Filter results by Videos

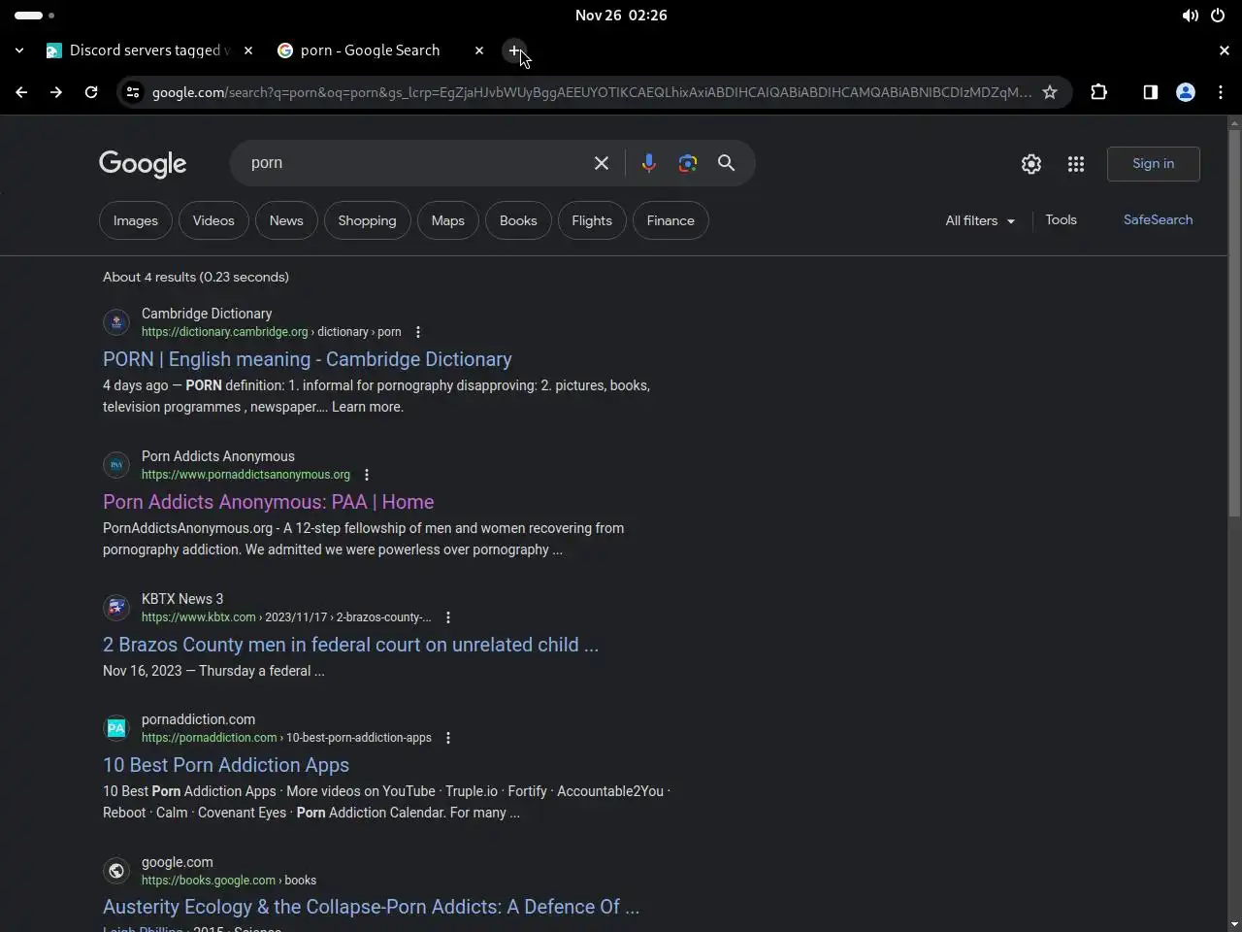click(213, 220)
